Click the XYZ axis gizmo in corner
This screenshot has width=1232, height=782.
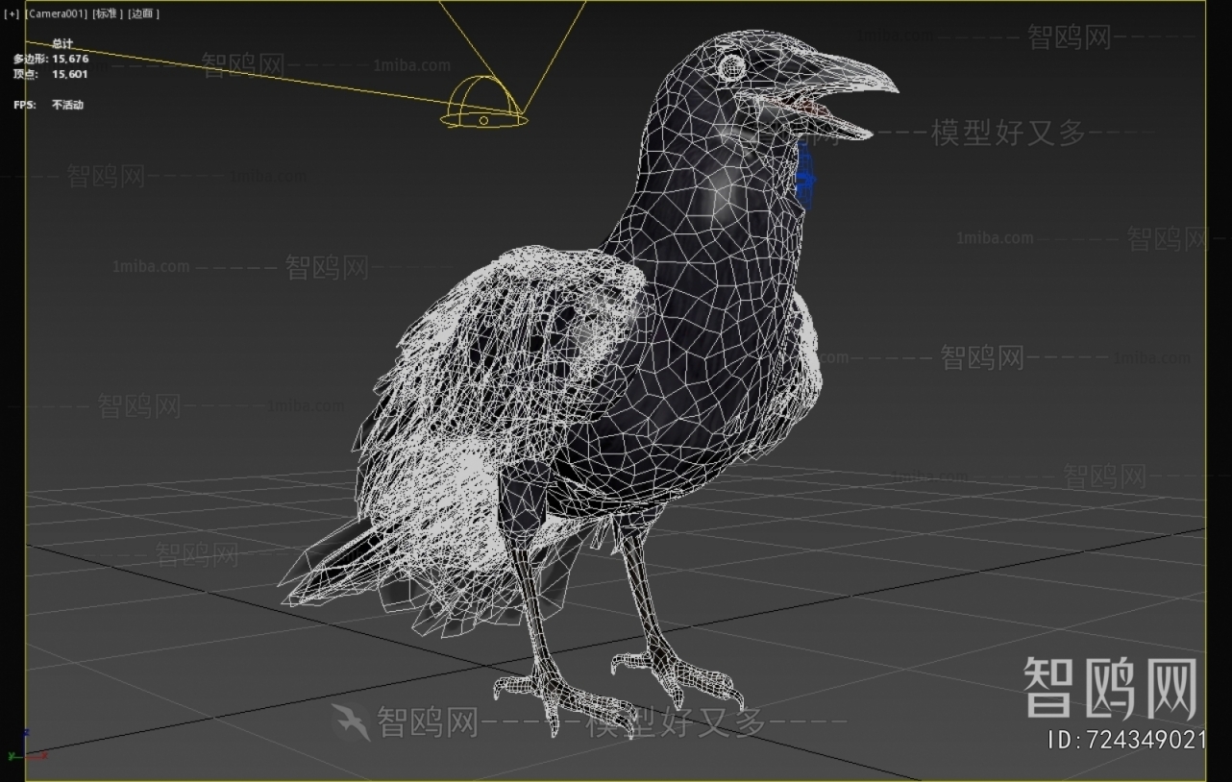pos(26,745)
